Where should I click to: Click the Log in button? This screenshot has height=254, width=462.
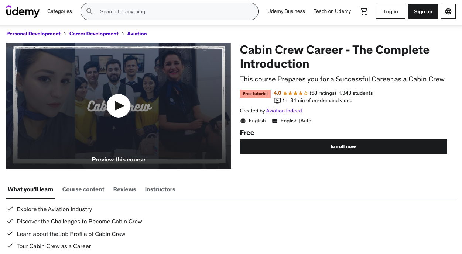(391, 11)
